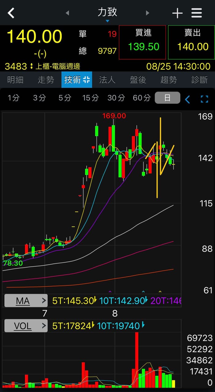Tap the tallest red volume bar
215x392 pixels.
pyautogui.click(x=137, y=360)
